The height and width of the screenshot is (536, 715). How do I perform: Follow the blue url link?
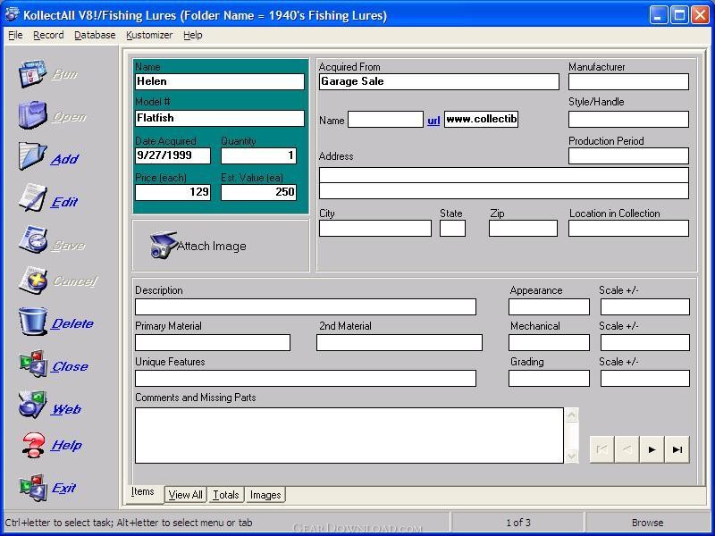pyautogui.click(x=433, y=121)
